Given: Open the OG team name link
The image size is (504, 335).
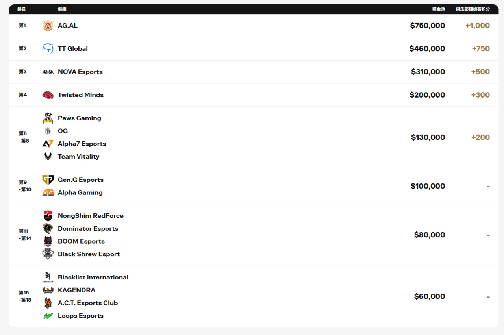Looking at the screenshot, I should pos(63,131).
